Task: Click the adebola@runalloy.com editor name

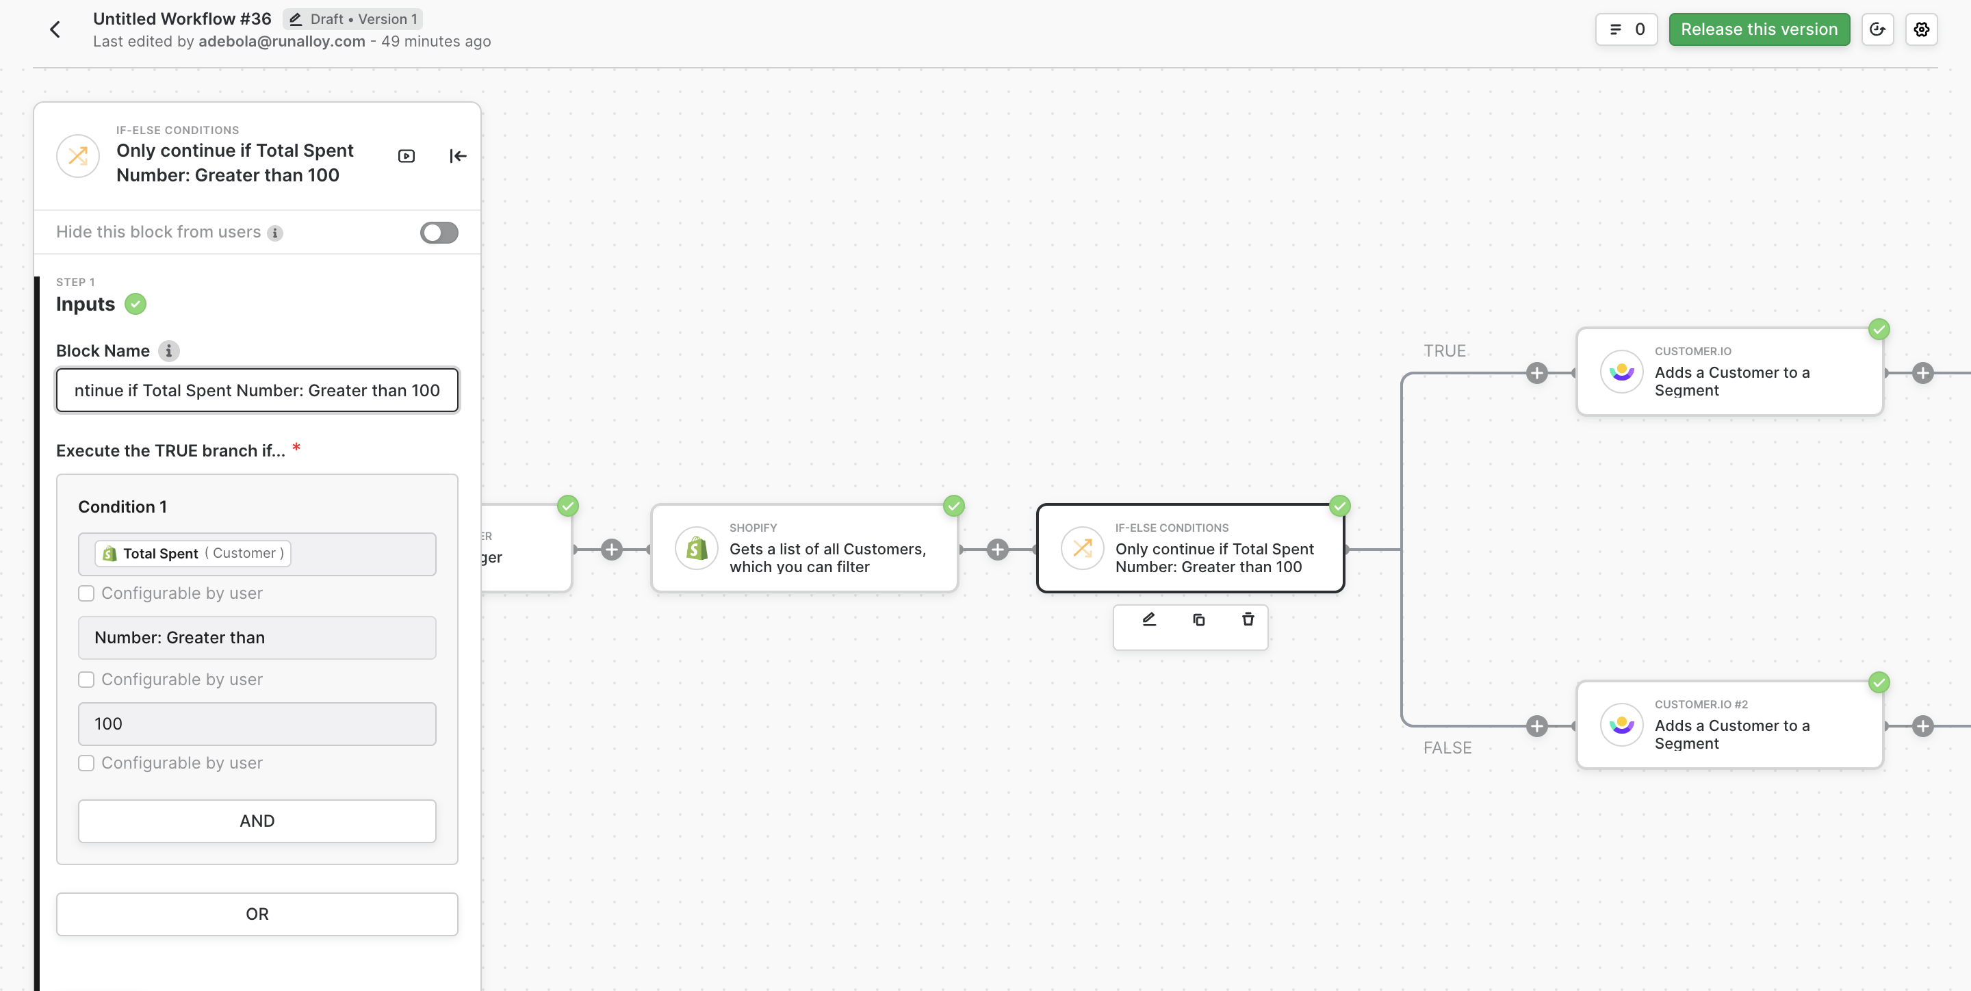Action: pyautogui.click(x=281, y=41)
